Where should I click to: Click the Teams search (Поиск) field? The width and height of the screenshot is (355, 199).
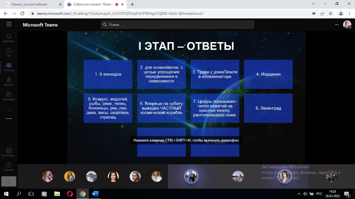point(177,25)
